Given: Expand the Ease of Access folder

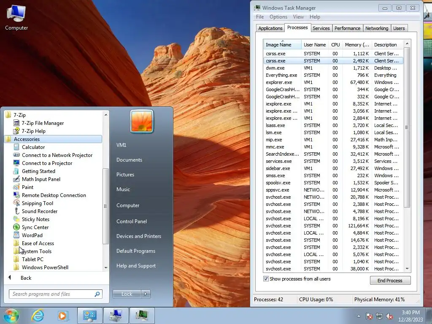Looking at the screenshot, I should (38, 243).
